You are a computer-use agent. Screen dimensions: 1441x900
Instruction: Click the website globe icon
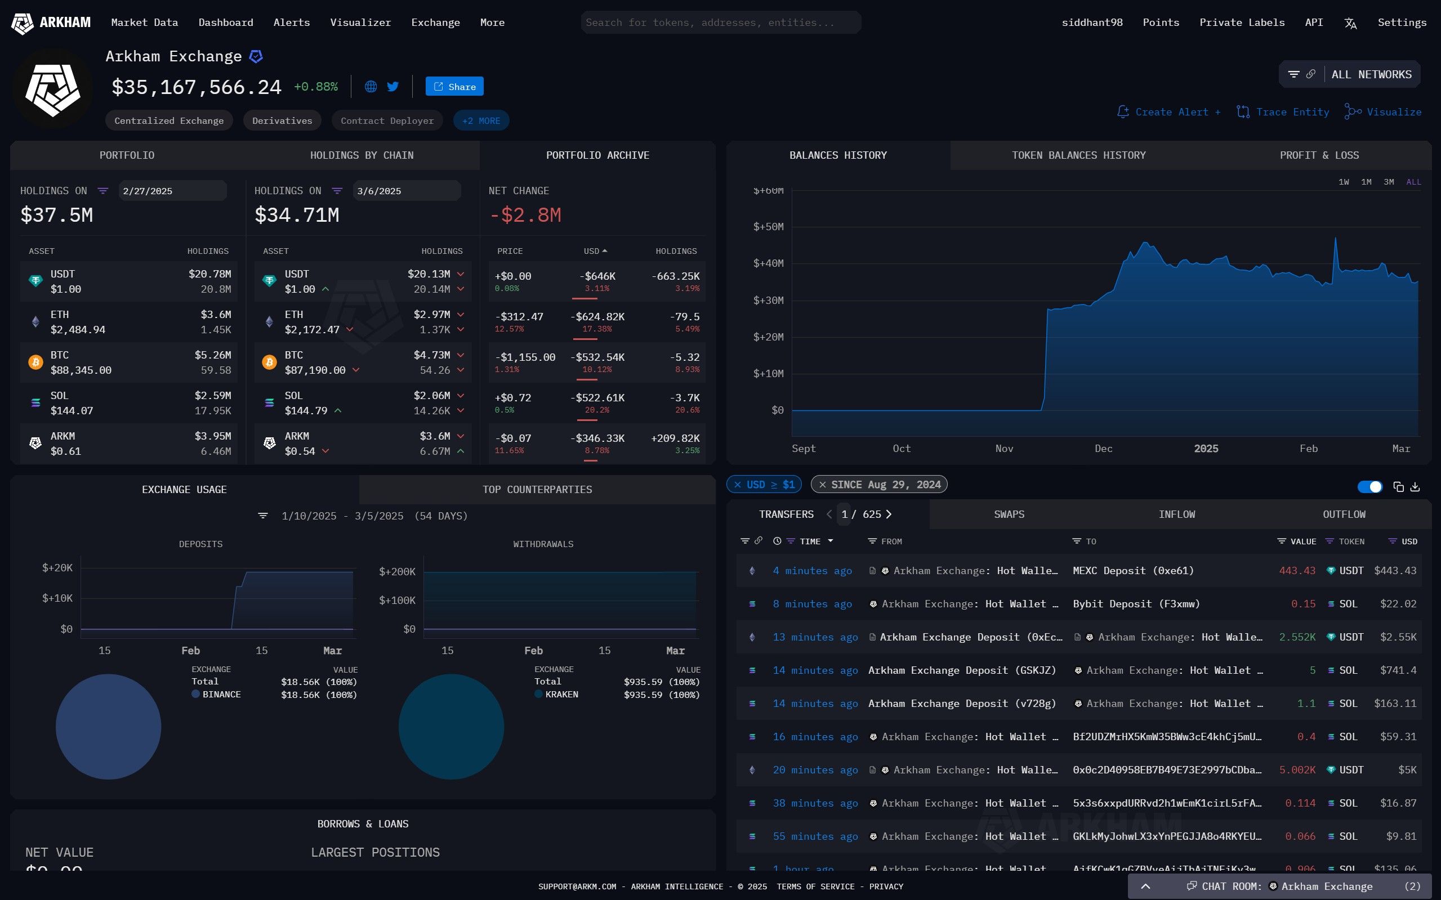tap(371, 86)
